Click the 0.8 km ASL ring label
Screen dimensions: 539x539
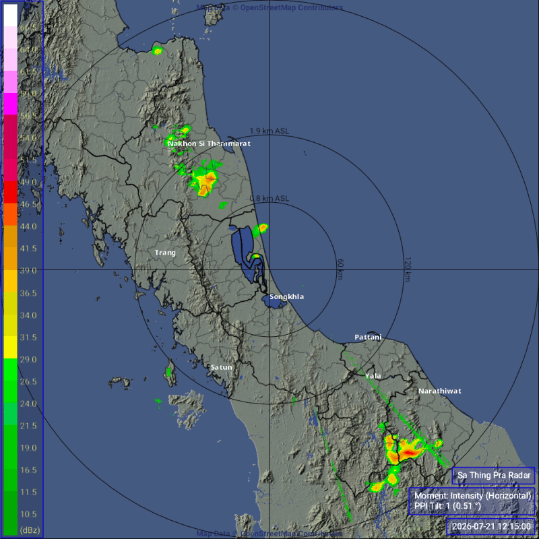269,198
